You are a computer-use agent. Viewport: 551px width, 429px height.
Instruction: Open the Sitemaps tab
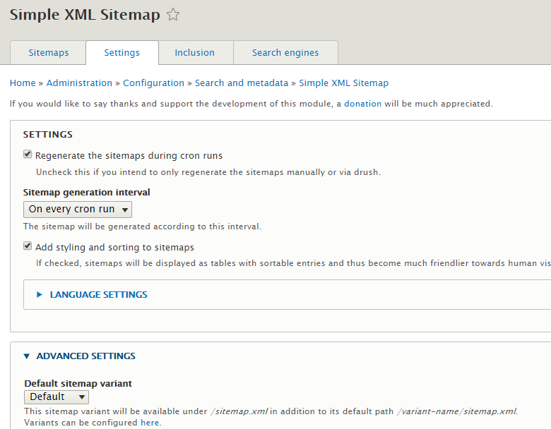click(x=48, y=53)
